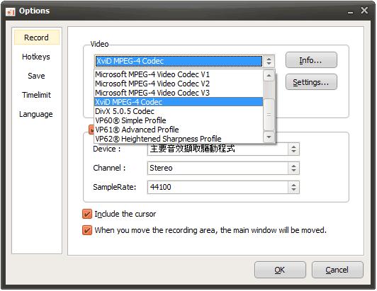Click list scrollbar up arrow
Screen dimensions: 377x291
269,76
